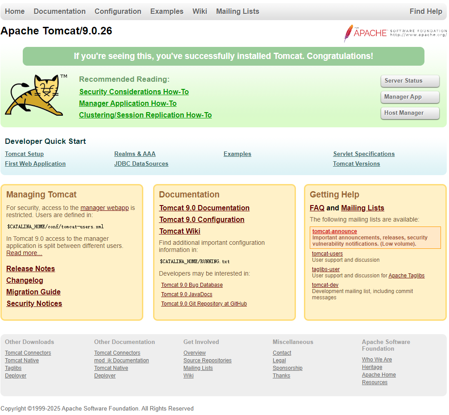Image resolution: width=449 pixels, height=415 pixels.
Task: Open Apache Home link in footer
Action: coord(379,375)
